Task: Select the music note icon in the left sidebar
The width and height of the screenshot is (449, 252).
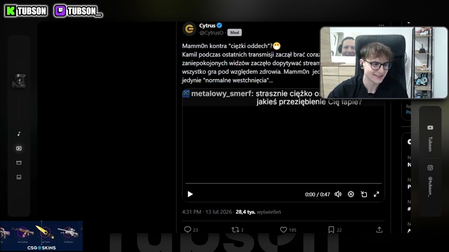Action: (19, 134)
